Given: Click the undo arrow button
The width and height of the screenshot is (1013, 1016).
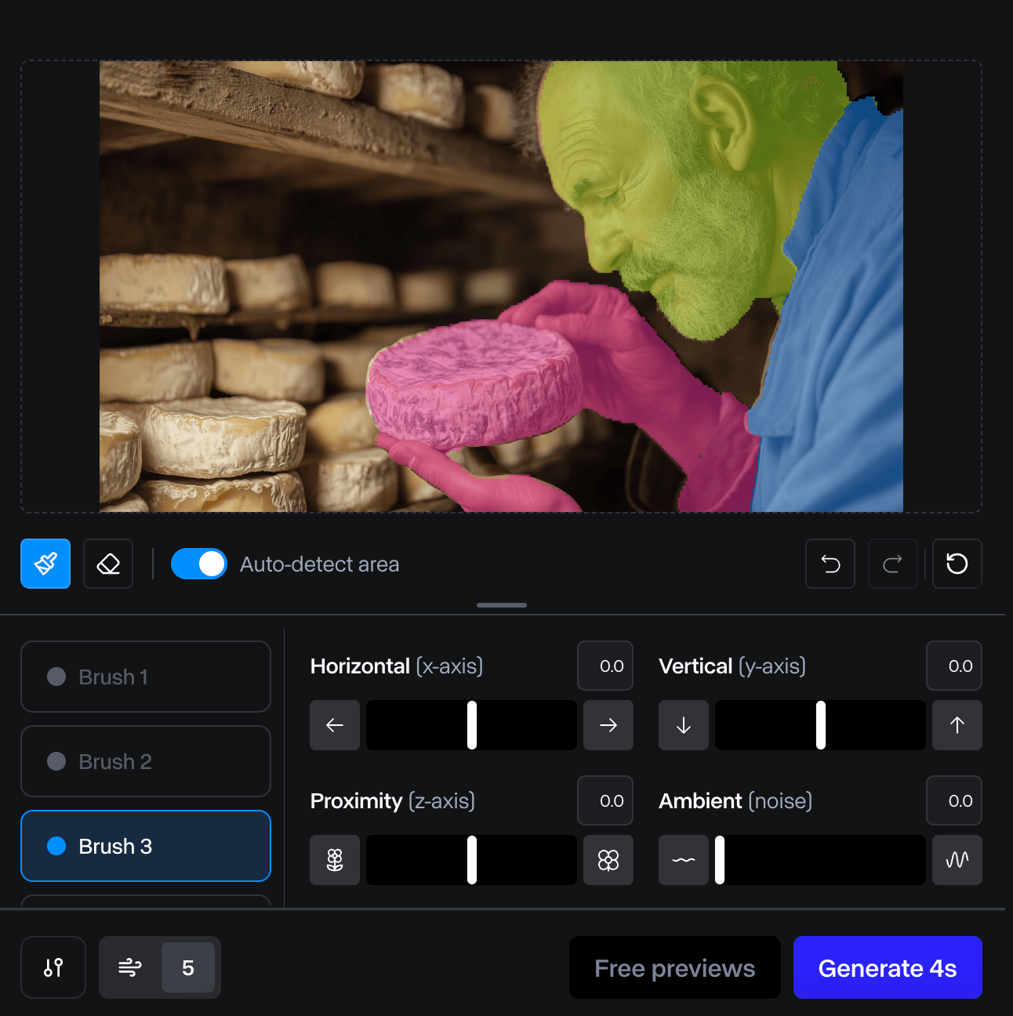Looking at the screenshot, I should tap(830, 564).
